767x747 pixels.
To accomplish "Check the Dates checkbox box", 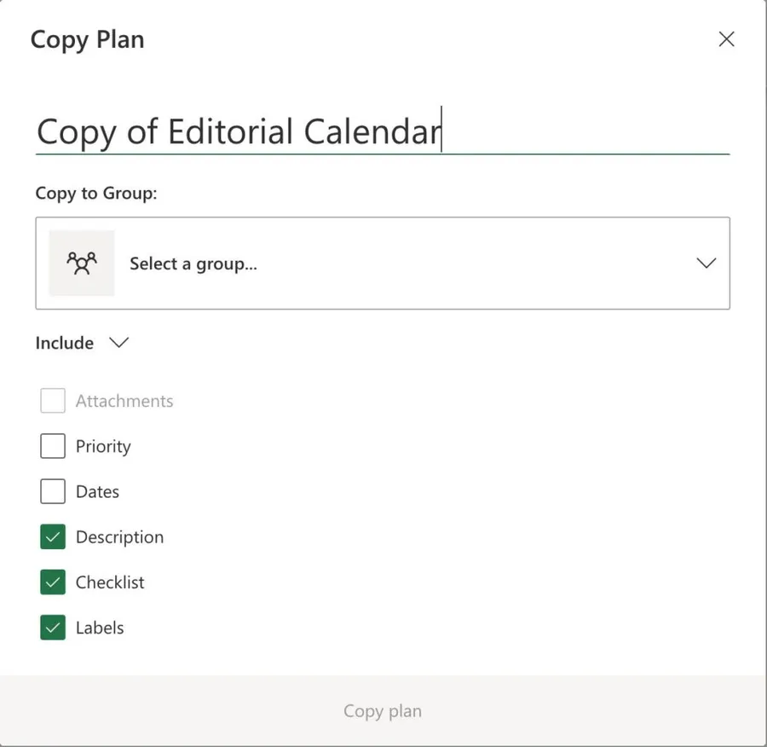I will pos(53,491).
